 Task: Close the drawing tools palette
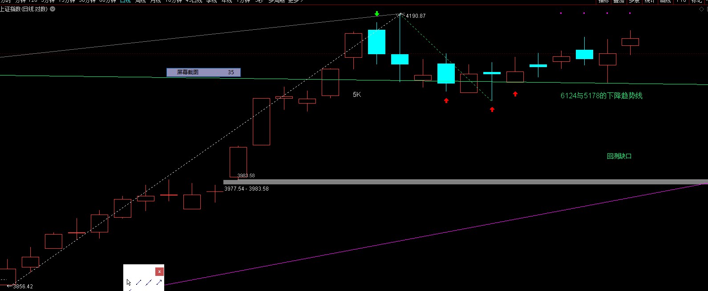(159, 271)
